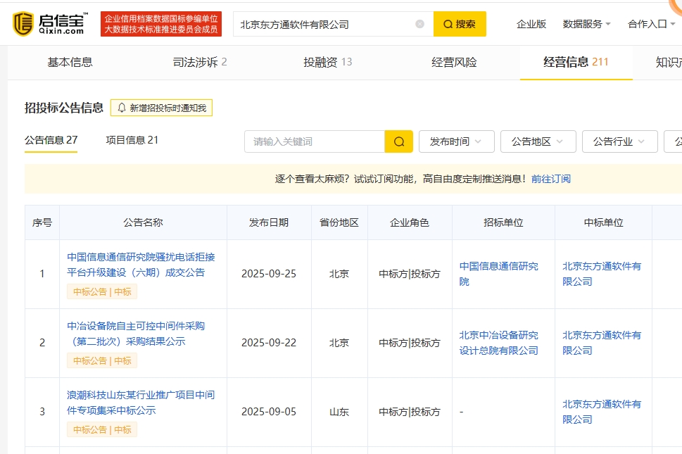Click the 中标公告 | 中标 tag in row 1

[102, 292]
